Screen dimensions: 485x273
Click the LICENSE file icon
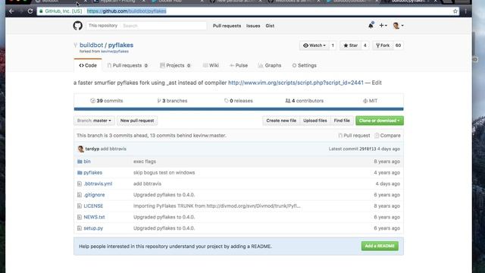tap(80, 206)
